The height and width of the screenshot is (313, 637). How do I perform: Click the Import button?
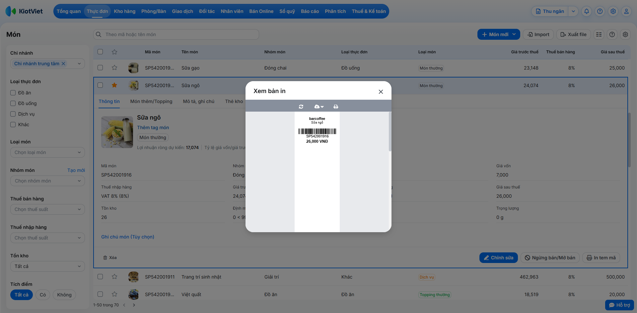(538, 34)
